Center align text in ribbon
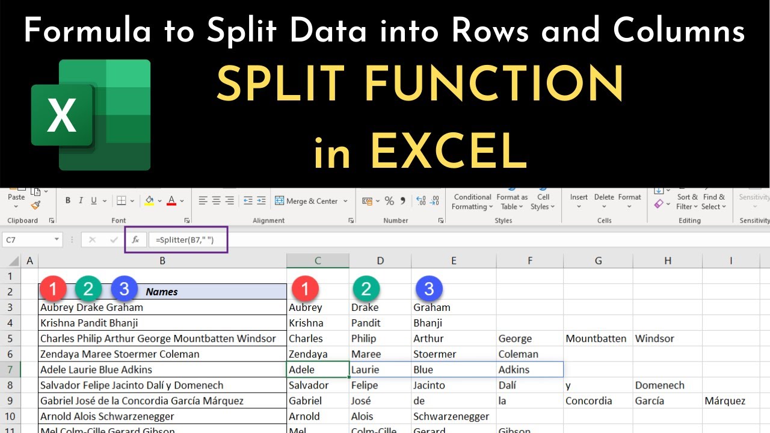Viewport: 770px width, 433px height. pos(216,201)
